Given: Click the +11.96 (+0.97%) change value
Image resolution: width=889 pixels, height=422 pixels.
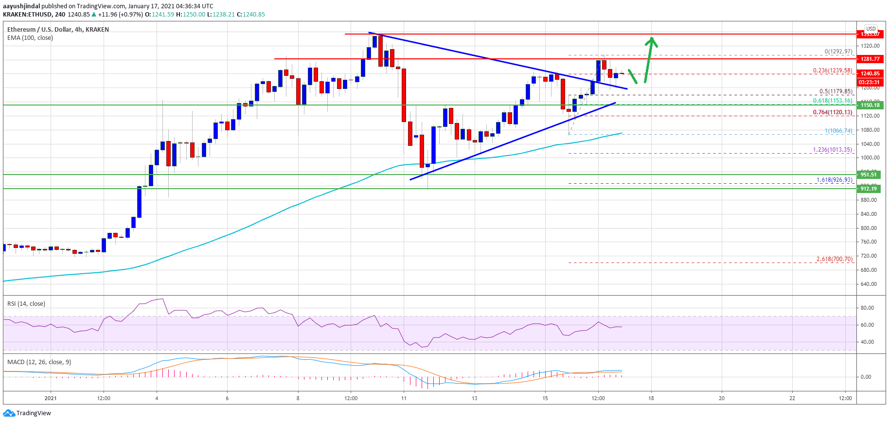Looking at the screenshot, I should [x=121, y=15].
